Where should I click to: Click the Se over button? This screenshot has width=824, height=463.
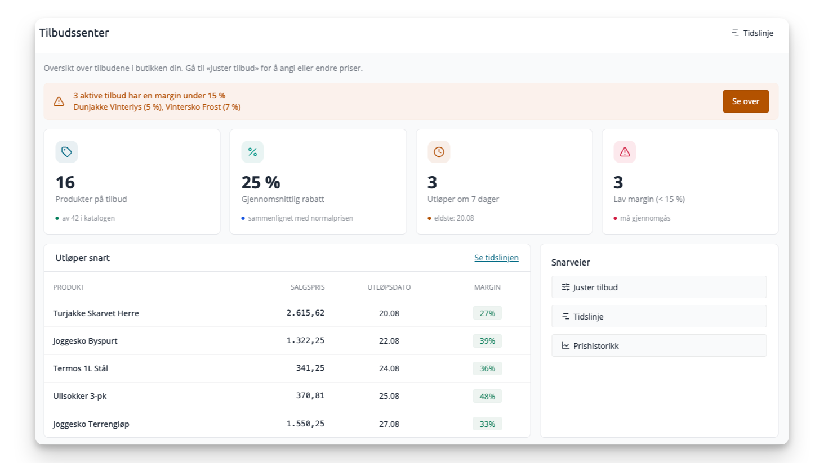coord(746,101)
